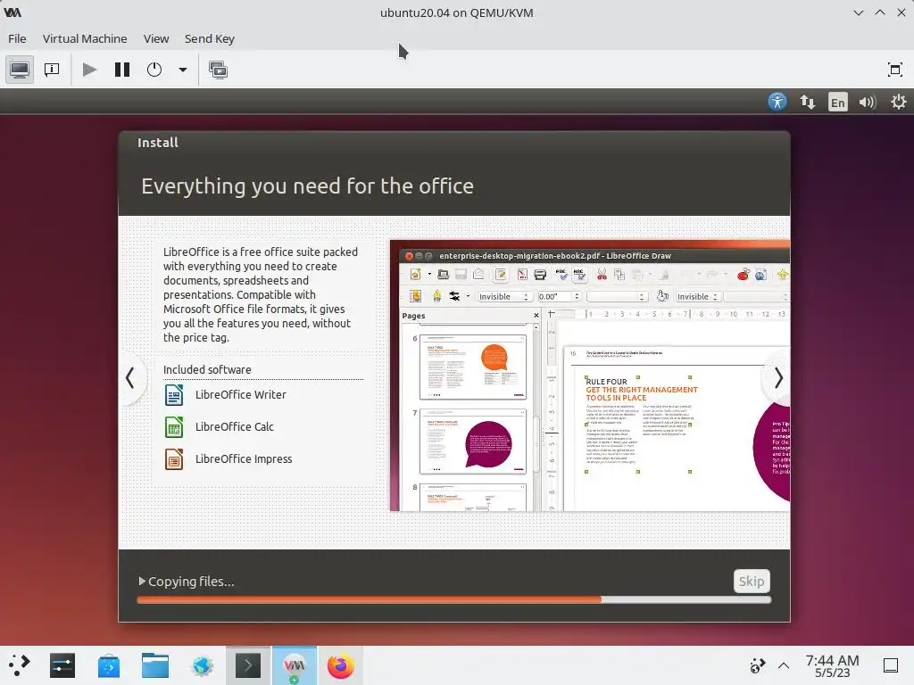Open the accessibility menu in installer panel
The height and width of the screenshot is (685, 914).
pyautogui.click(x=777, y=102)
